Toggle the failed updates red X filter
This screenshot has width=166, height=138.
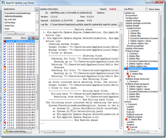click(x=33, y=38)
